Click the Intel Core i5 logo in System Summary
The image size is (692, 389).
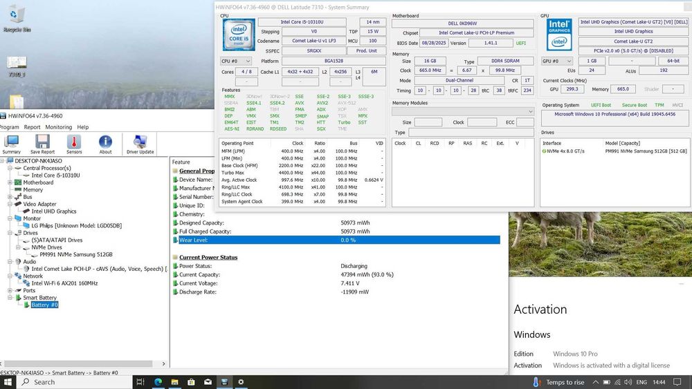click(x=239, y=35)
